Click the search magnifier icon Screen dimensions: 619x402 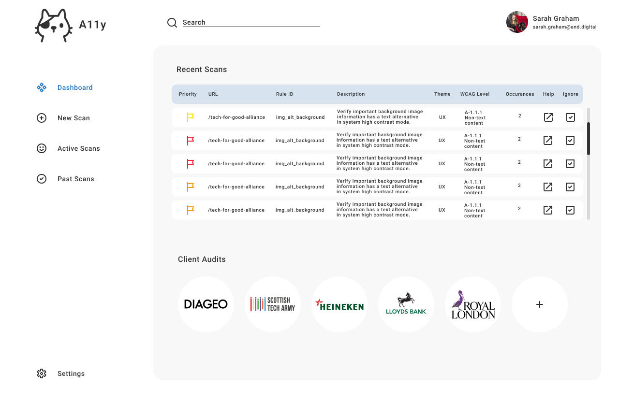point(172,23)
